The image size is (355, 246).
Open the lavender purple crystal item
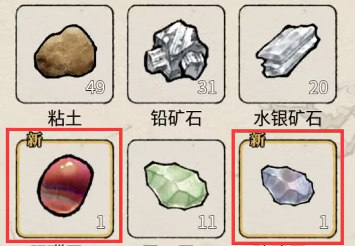287,185
